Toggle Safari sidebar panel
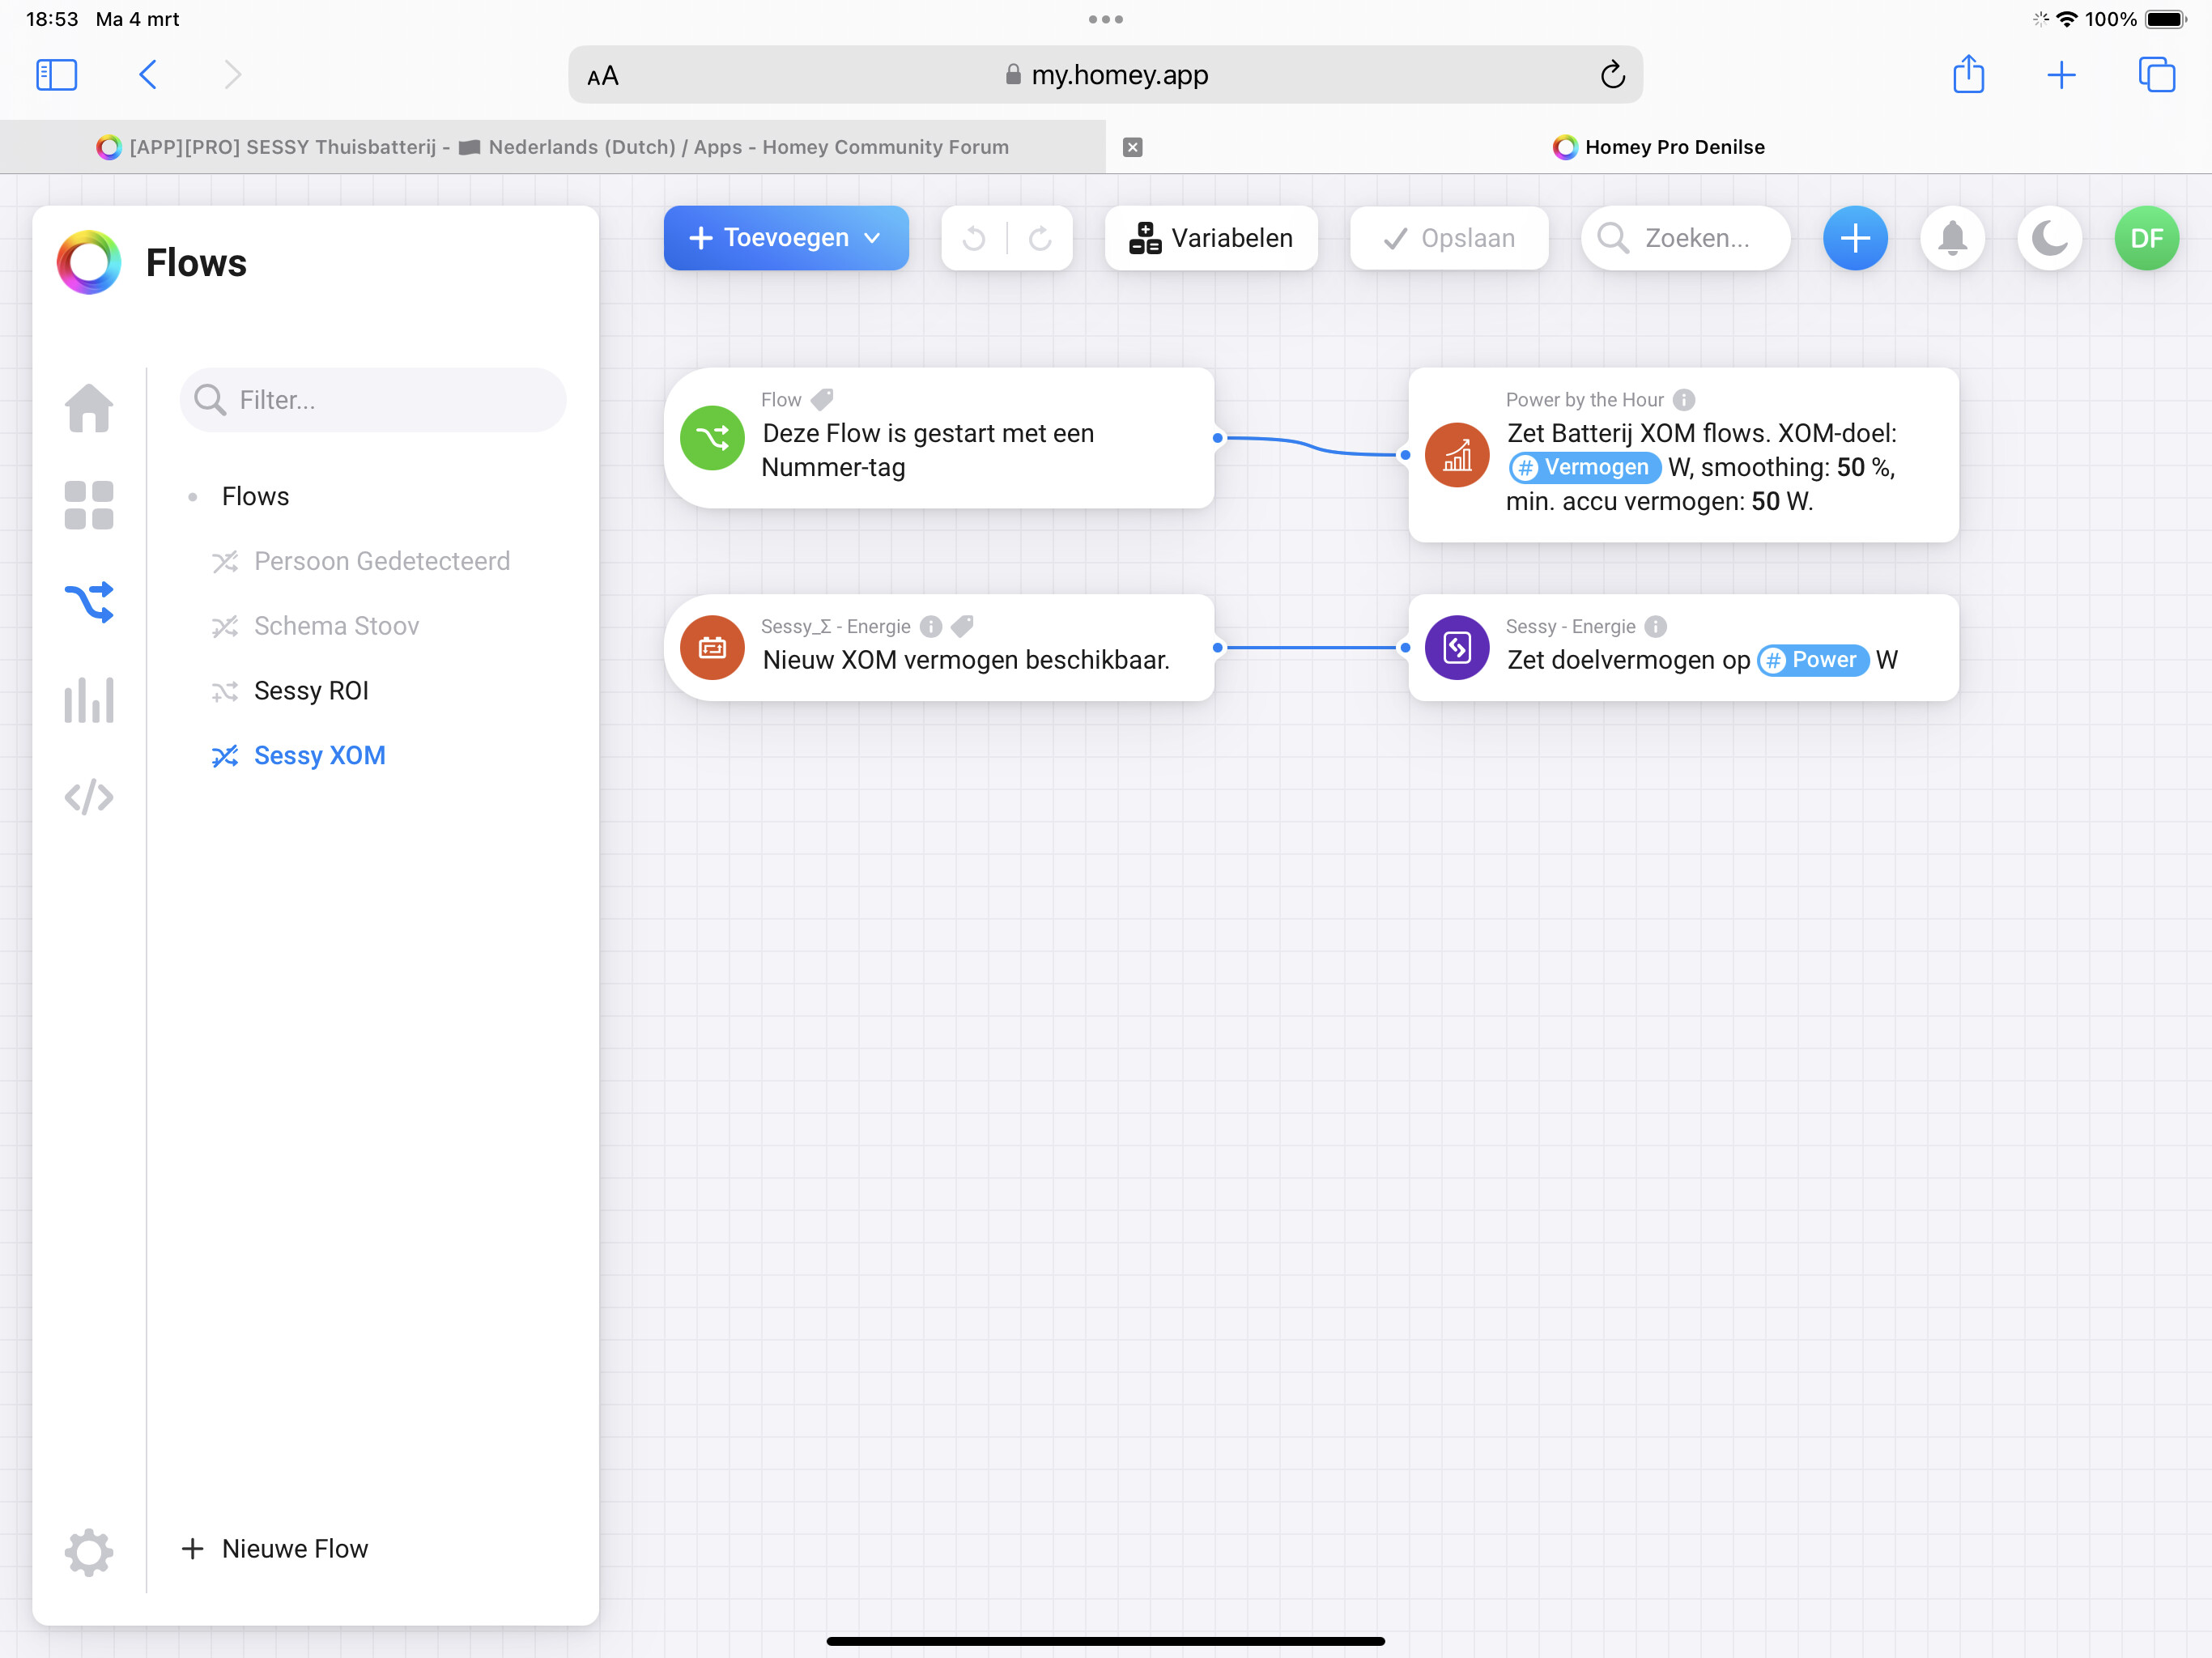This screenshot has height=1658, width=2212. [57, 75]
